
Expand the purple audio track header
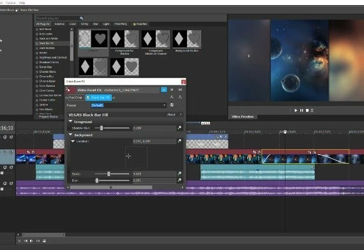point(2,189)
